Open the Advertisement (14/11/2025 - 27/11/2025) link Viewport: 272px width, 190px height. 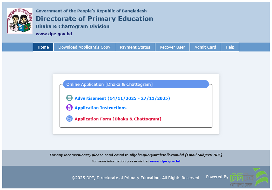click(x=122, y=98)
